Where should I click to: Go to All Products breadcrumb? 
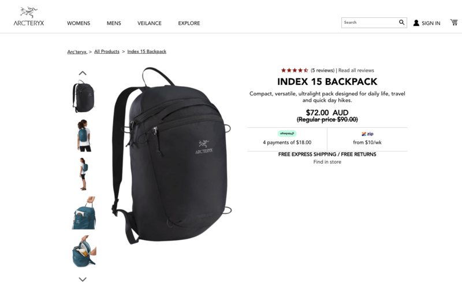pyautogui.click(x=107, y=51)
